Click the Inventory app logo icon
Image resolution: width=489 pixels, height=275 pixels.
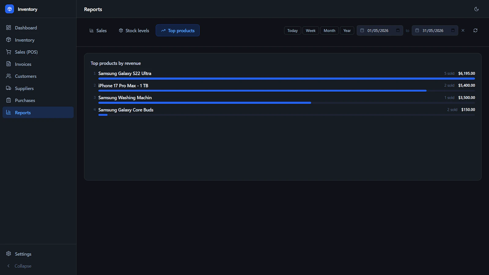coord(9,9)
